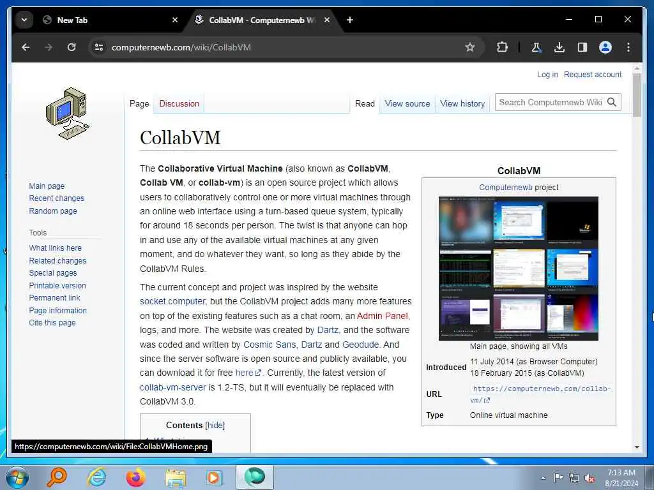654x490 pixels.
Task: Show browser downloads
Action: 559,47
